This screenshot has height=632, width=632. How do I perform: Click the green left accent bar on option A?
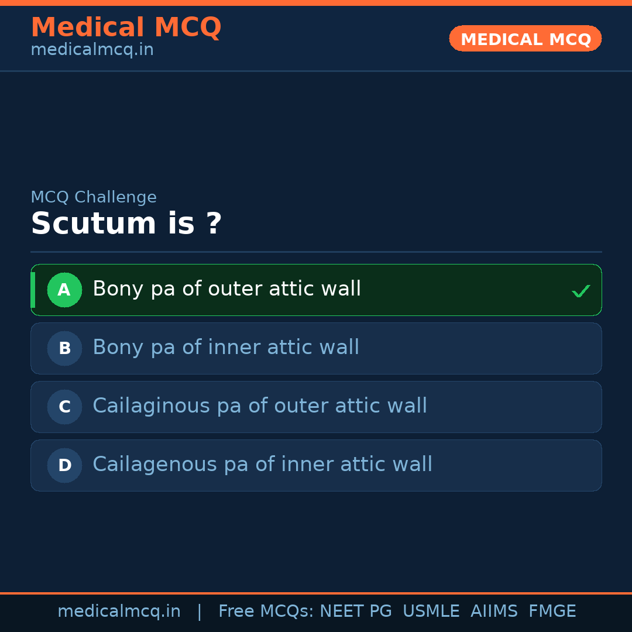tap(33, 290)
